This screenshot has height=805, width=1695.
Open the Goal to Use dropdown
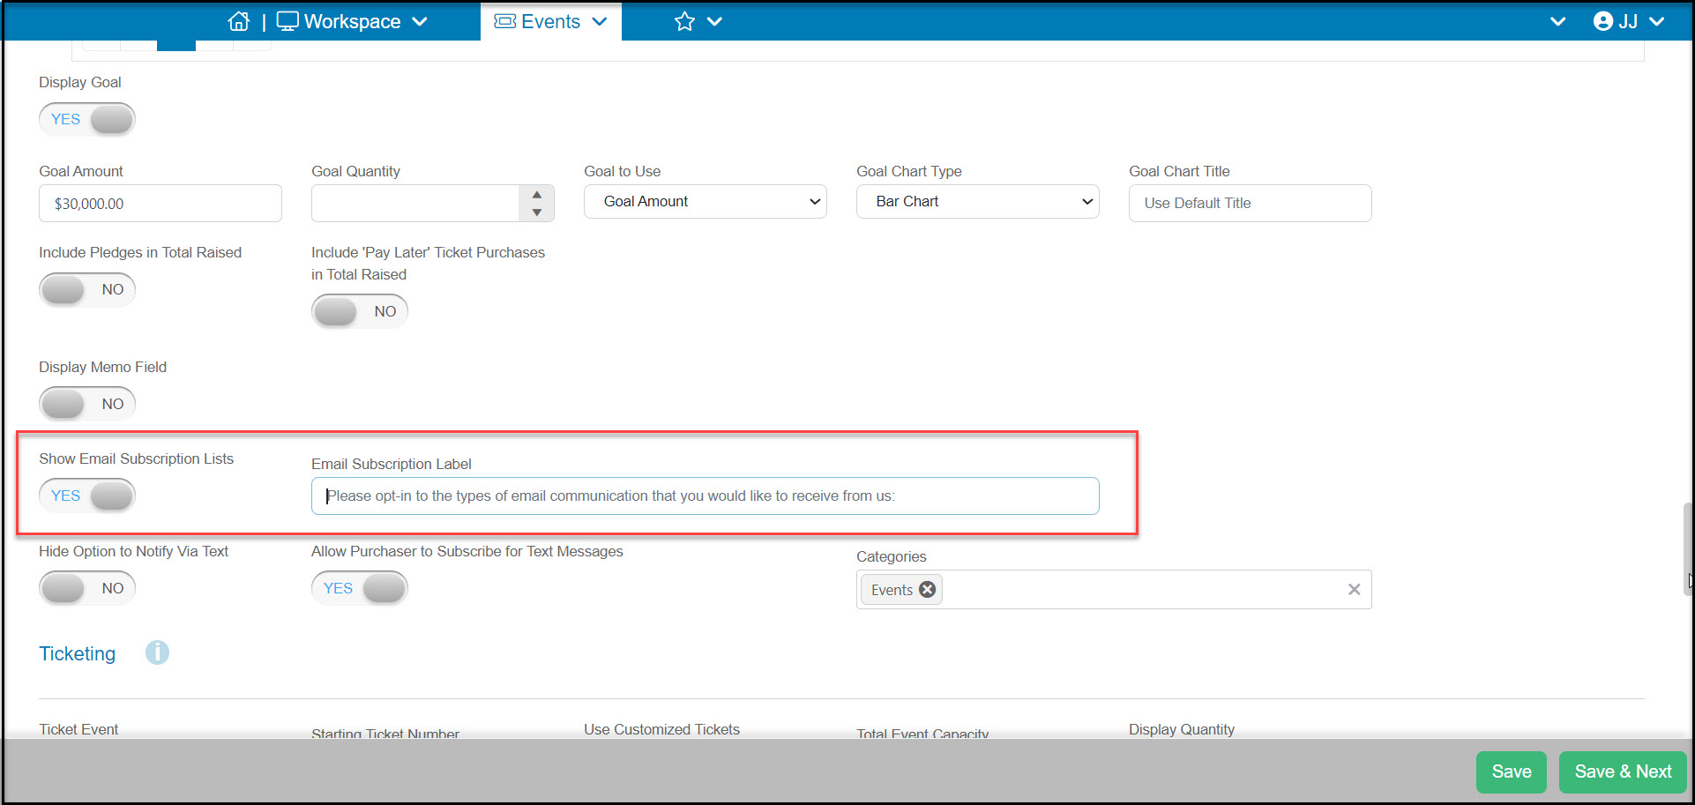click(706, 202)
